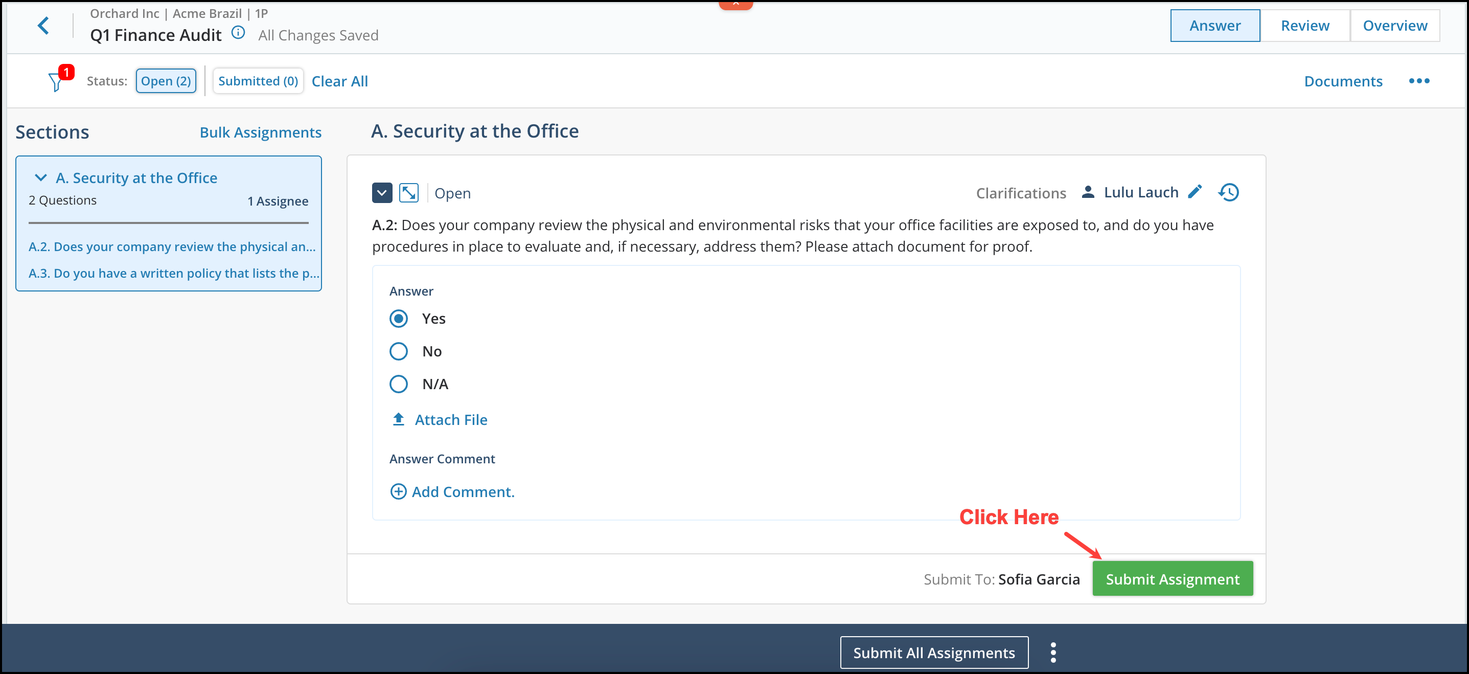1469x674 pixels.
Task: Open the Bulk Assignments link
Action: tap(261, 132)
